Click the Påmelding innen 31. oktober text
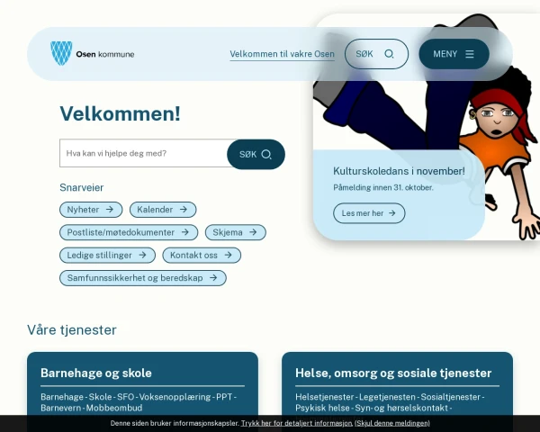The width and height of the screenshot is (540, 432). pyautogui.click(x=383, y=188)
